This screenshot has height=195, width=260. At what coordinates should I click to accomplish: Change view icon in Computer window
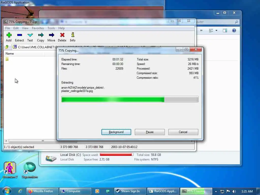pos(211,30)
